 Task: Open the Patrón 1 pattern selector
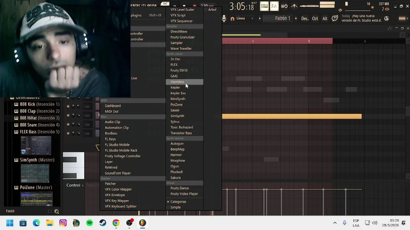[x=282, y=19]
